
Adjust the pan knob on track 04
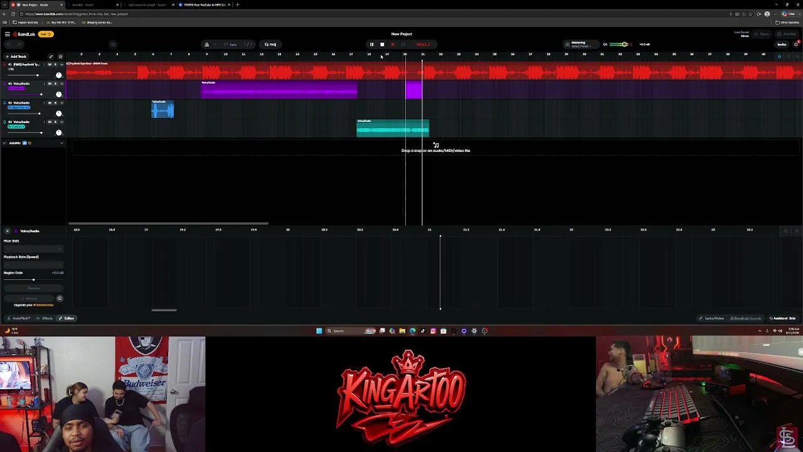click(59, 132)
